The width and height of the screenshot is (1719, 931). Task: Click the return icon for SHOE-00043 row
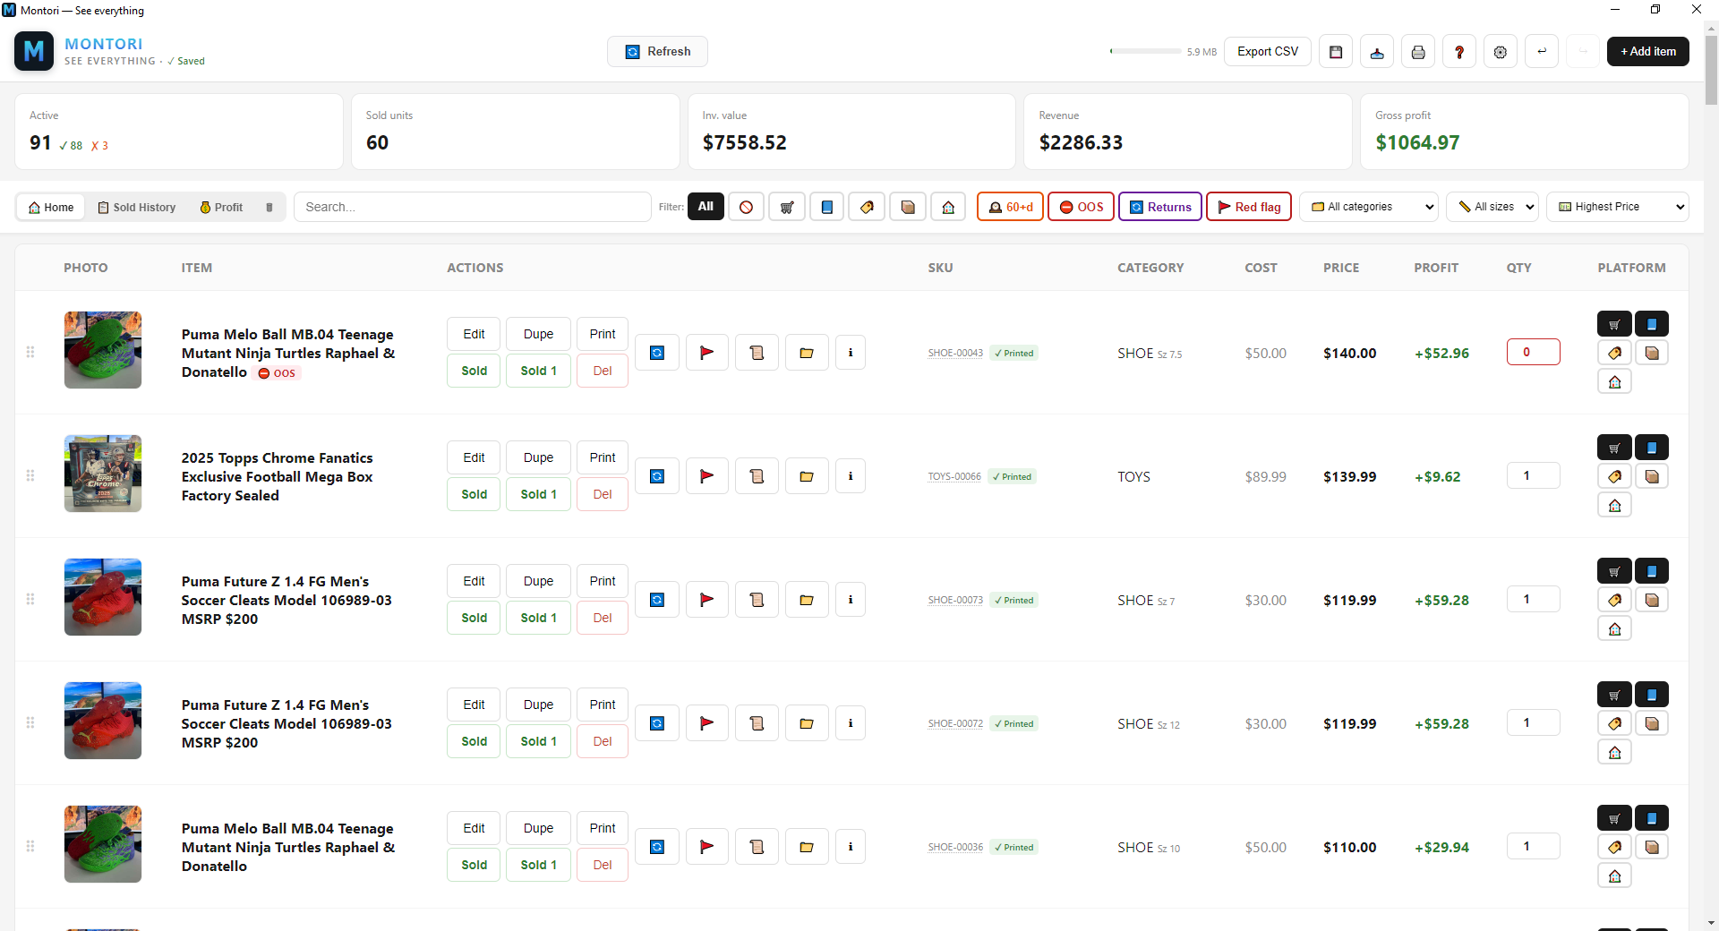(657, 353)
